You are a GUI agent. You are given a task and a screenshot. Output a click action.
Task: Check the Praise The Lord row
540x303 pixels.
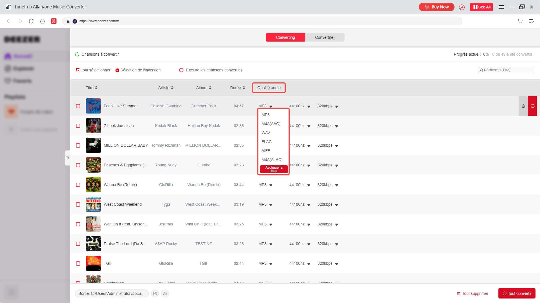(78, 244)
